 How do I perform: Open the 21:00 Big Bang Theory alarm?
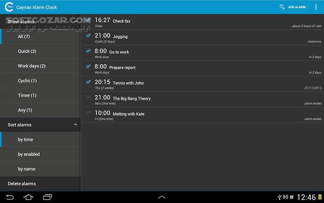click(202, 100)
